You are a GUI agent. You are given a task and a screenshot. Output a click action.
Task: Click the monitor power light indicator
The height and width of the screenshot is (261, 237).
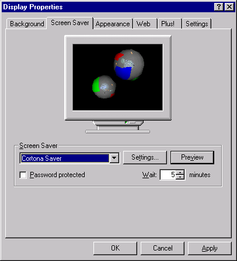pos(126,122)
